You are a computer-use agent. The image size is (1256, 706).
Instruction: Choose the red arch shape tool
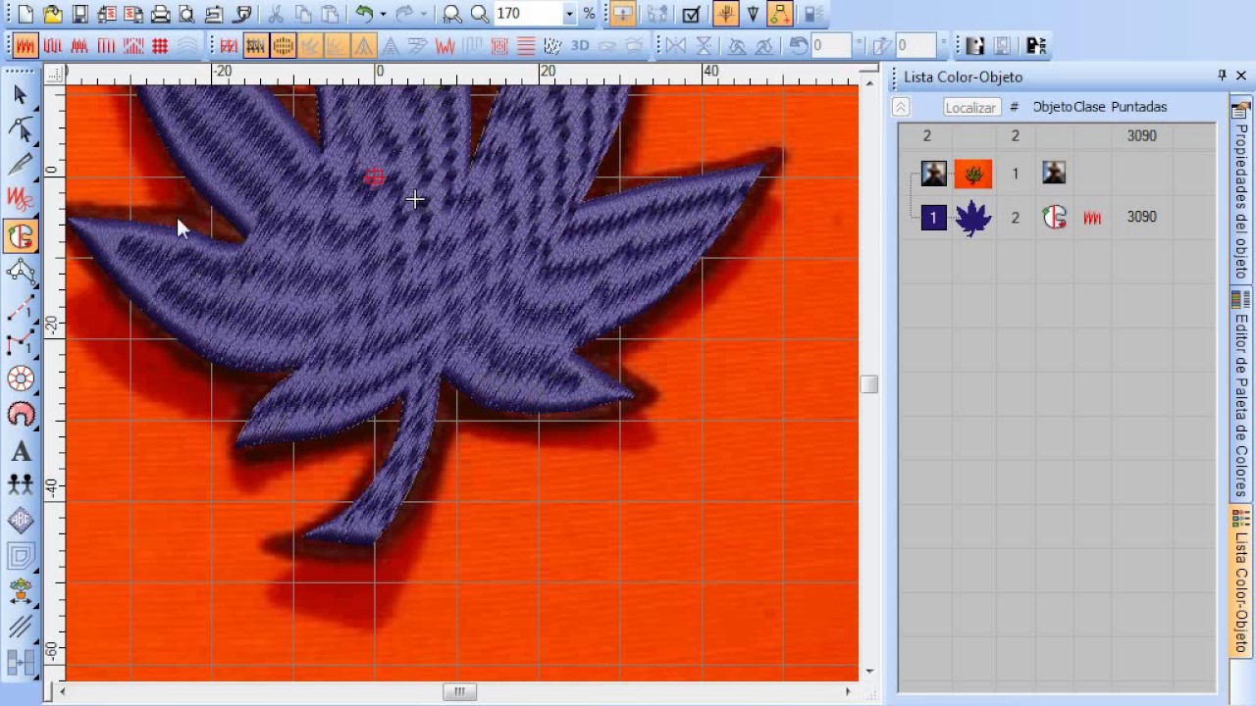[21, 414]
